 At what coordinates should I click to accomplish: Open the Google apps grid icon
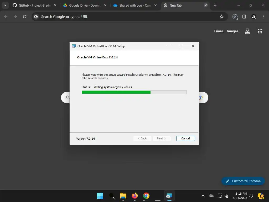[260, 31]
